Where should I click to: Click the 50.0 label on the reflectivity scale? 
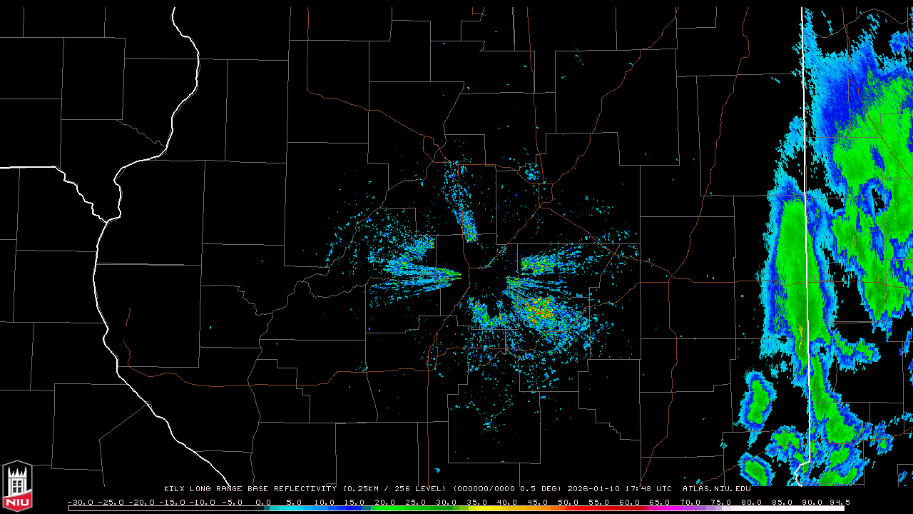coord(568,503)
